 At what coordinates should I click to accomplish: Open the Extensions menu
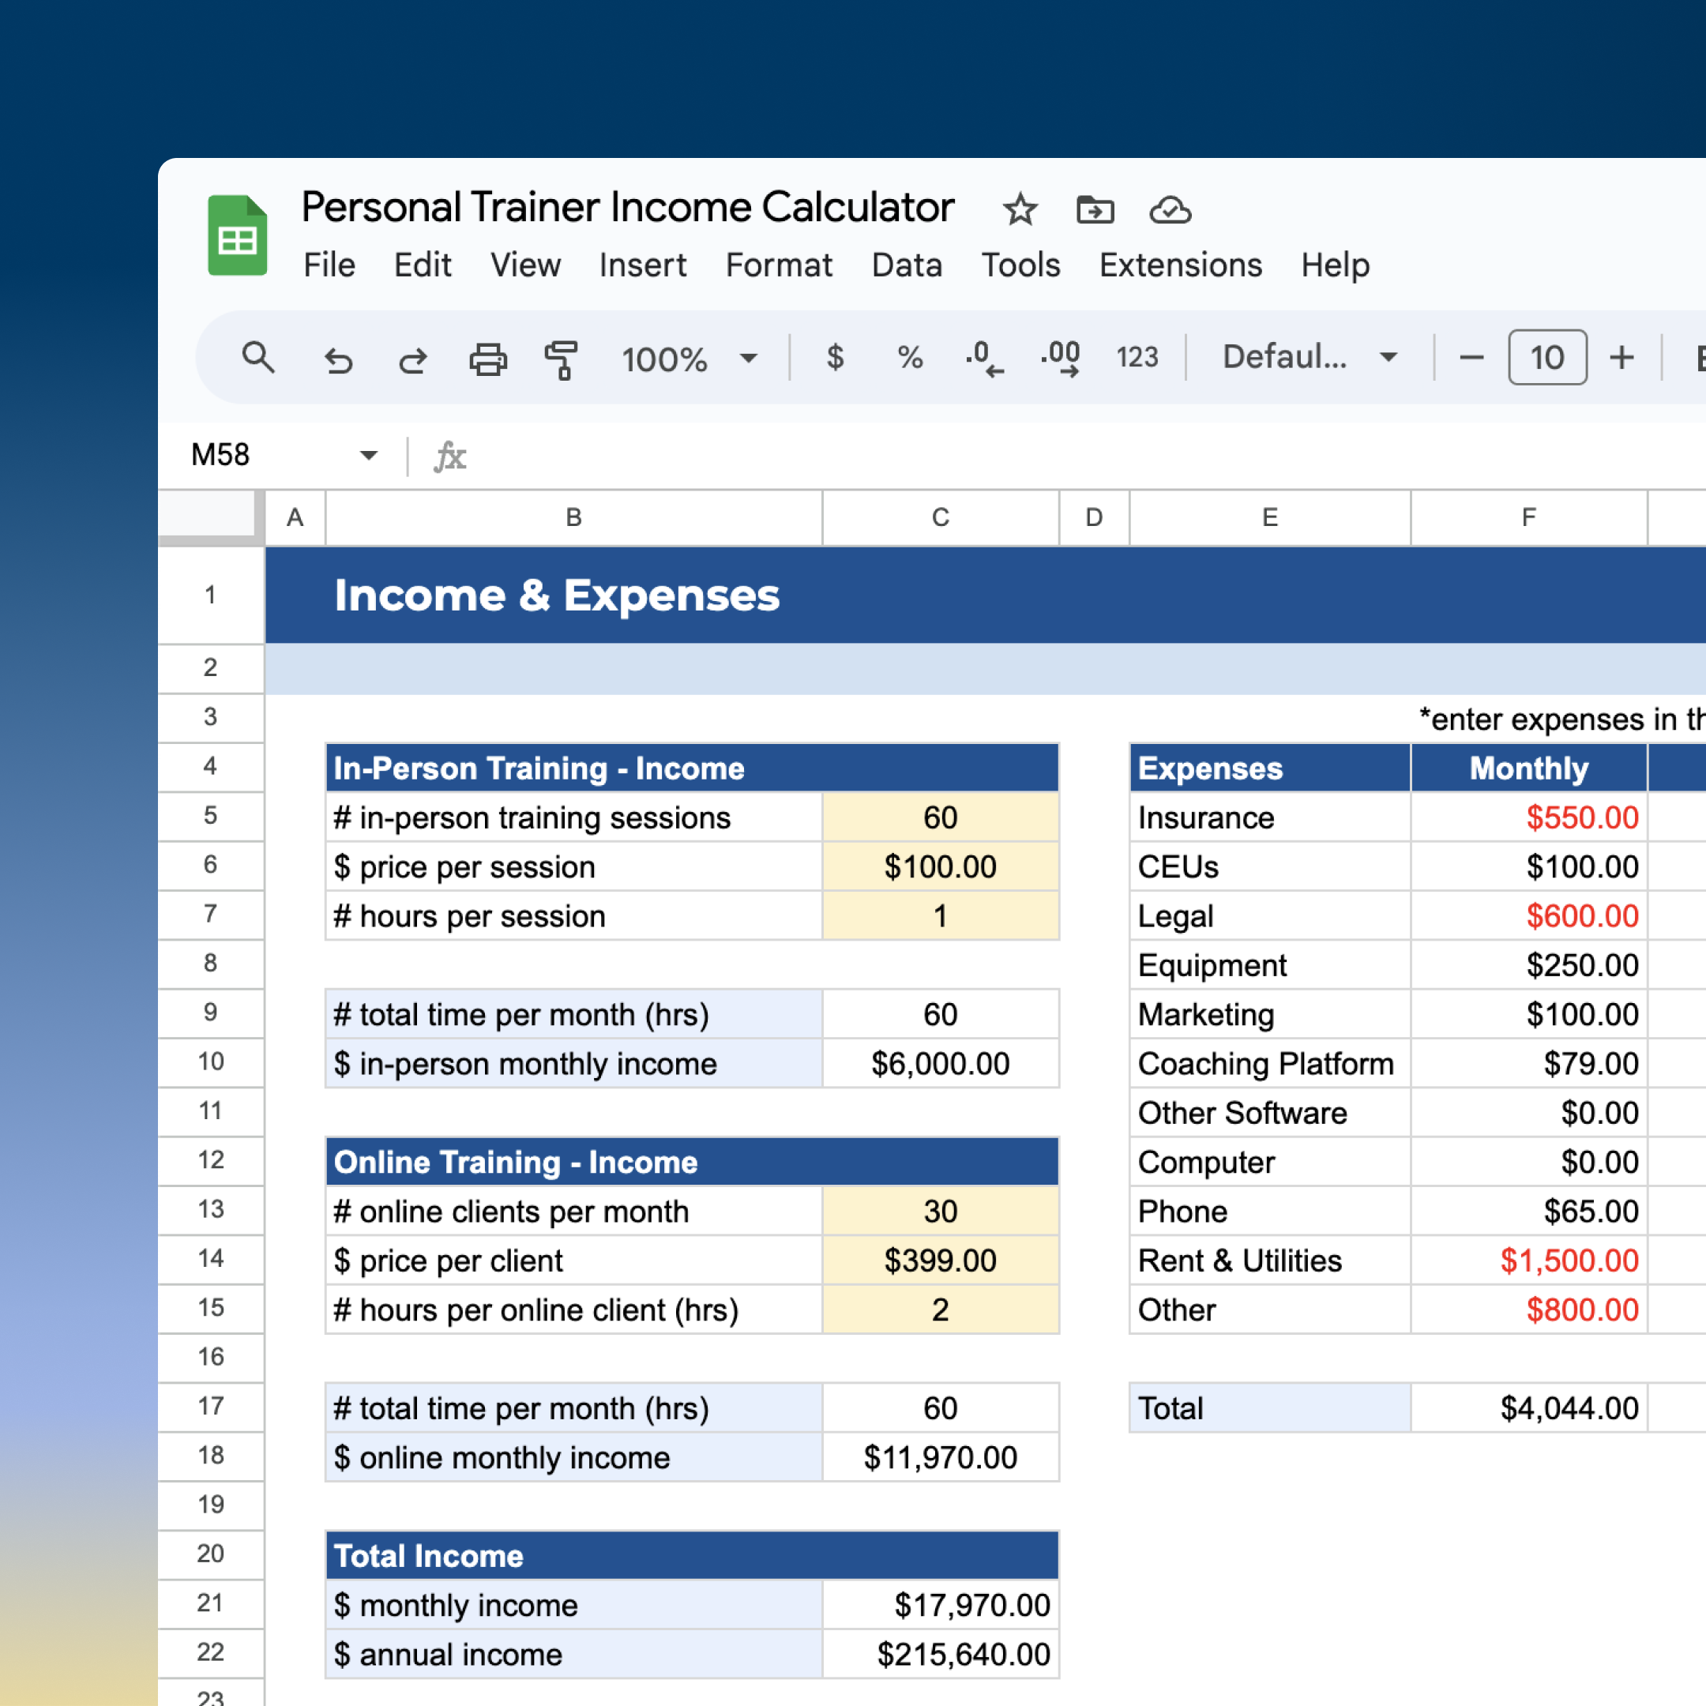pyautogui.click(x=1180, y=265)
